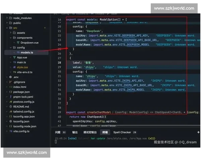This screenshot has height=161, width=201.
Task: Select models.ts in the explorer
Action: point(27,52)
